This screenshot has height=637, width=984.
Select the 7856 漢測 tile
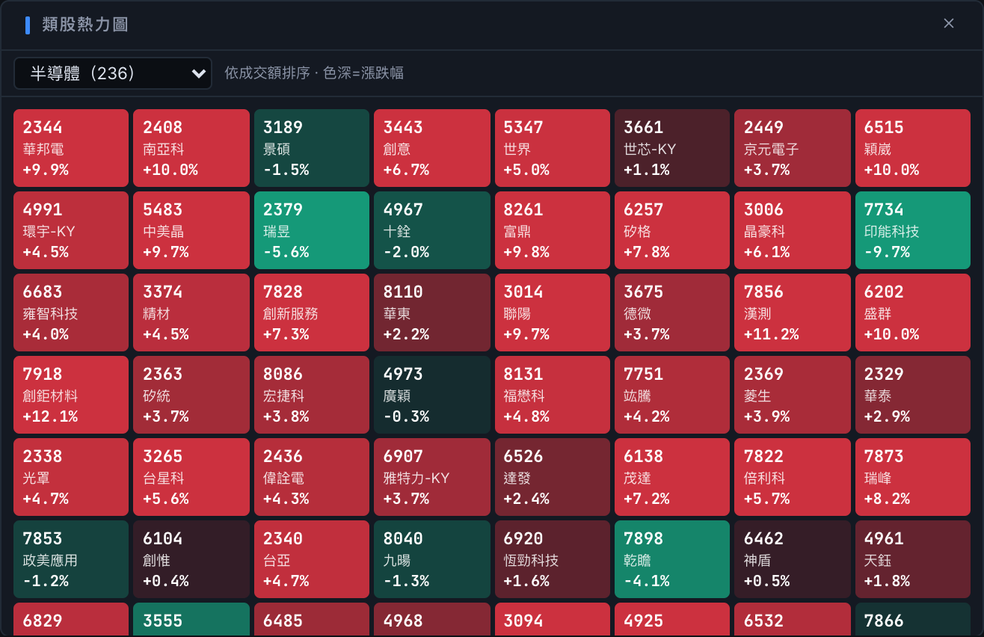pyautogui.click(x=793, y=313)
